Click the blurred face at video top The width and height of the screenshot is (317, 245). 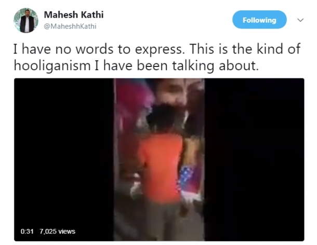(x=171, y=91)
